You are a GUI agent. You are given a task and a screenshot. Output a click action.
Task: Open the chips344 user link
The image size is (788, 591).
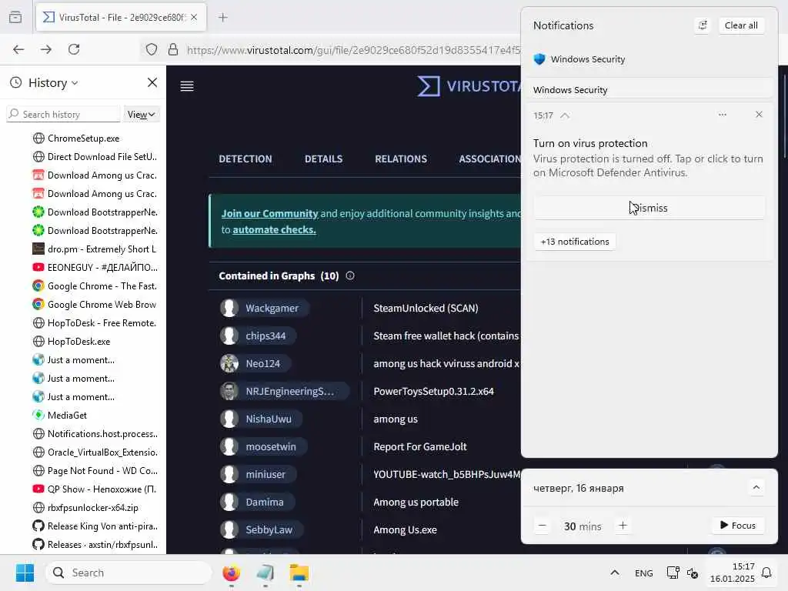tap(265, 336)
